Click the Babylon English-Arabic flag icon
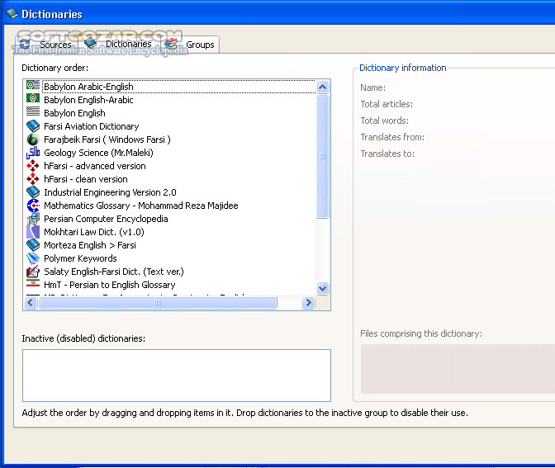 point(33,99)
